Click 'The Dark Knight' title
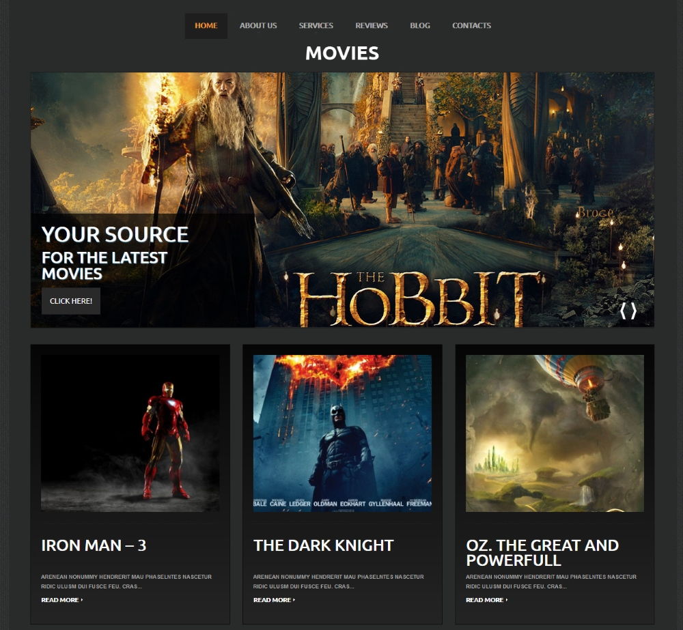The height and width of the screenshot is (630, 683). (324, 545)
